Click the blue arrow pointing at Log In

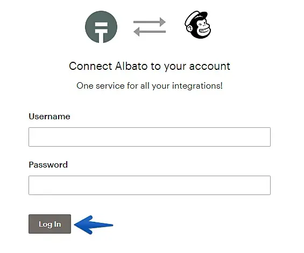coord(94,225)
